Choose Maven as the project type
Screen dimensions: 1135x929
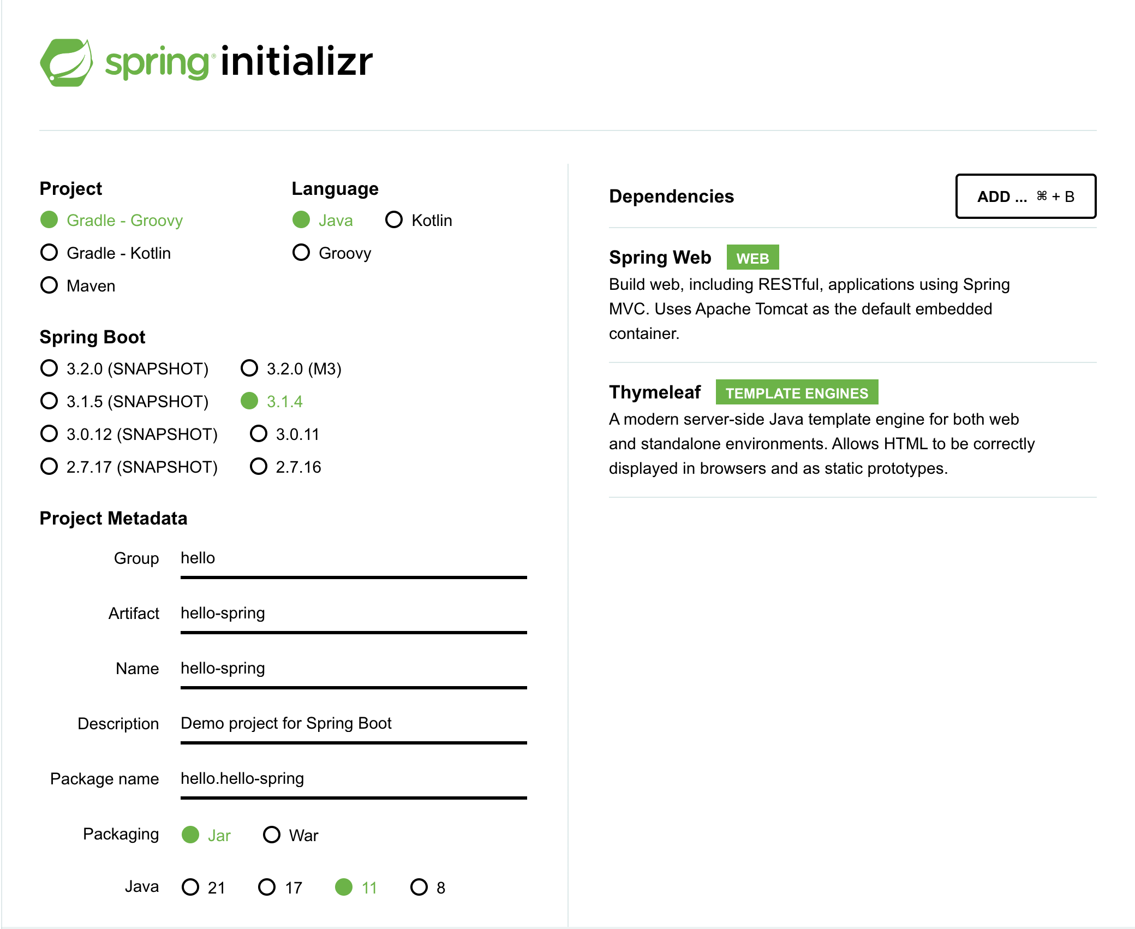[78, 285]
